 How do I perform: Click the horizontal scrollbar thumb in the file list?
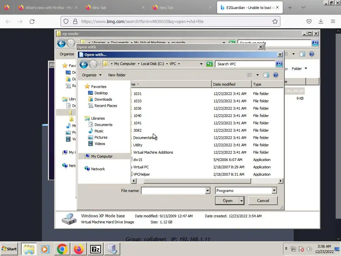point(197,181)
